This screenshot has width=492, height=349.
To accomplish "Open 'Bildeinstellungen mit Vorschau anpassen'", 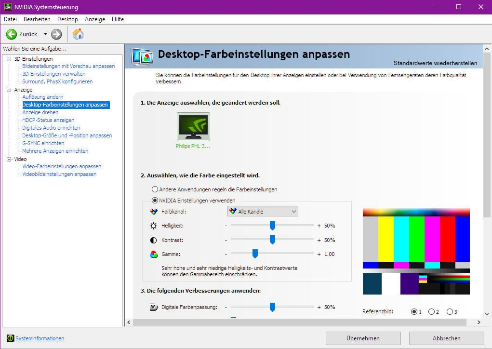I will [68, 66].
